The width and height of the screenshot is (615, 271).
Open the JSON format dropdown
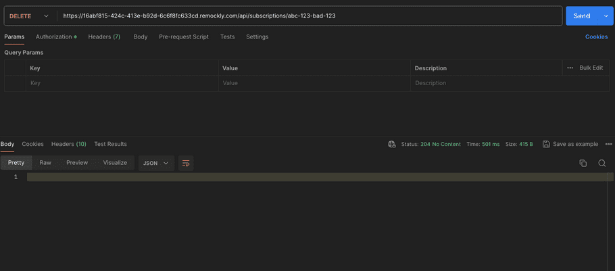(x=156, y=163)
